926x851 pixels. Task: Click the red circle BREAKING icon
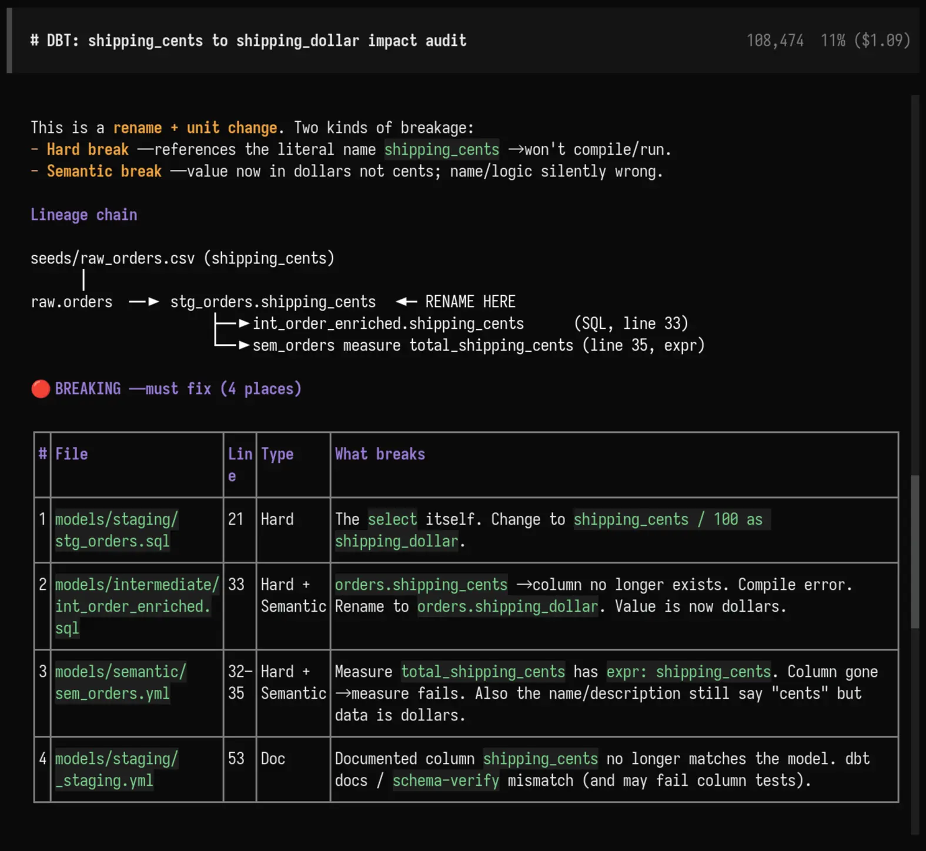(x=41, y=389)
